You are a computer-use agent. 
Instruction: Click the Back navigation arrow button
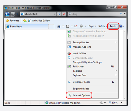pos(7,14)
